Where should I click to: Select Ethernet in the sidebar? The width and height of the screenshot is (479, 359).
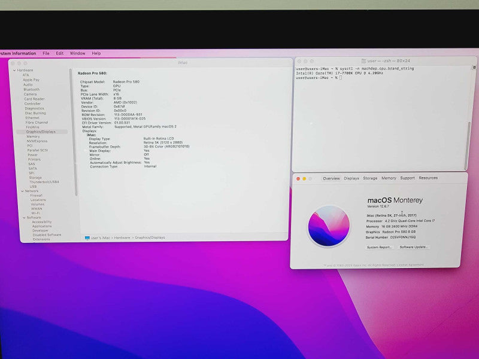pos(32,117)
